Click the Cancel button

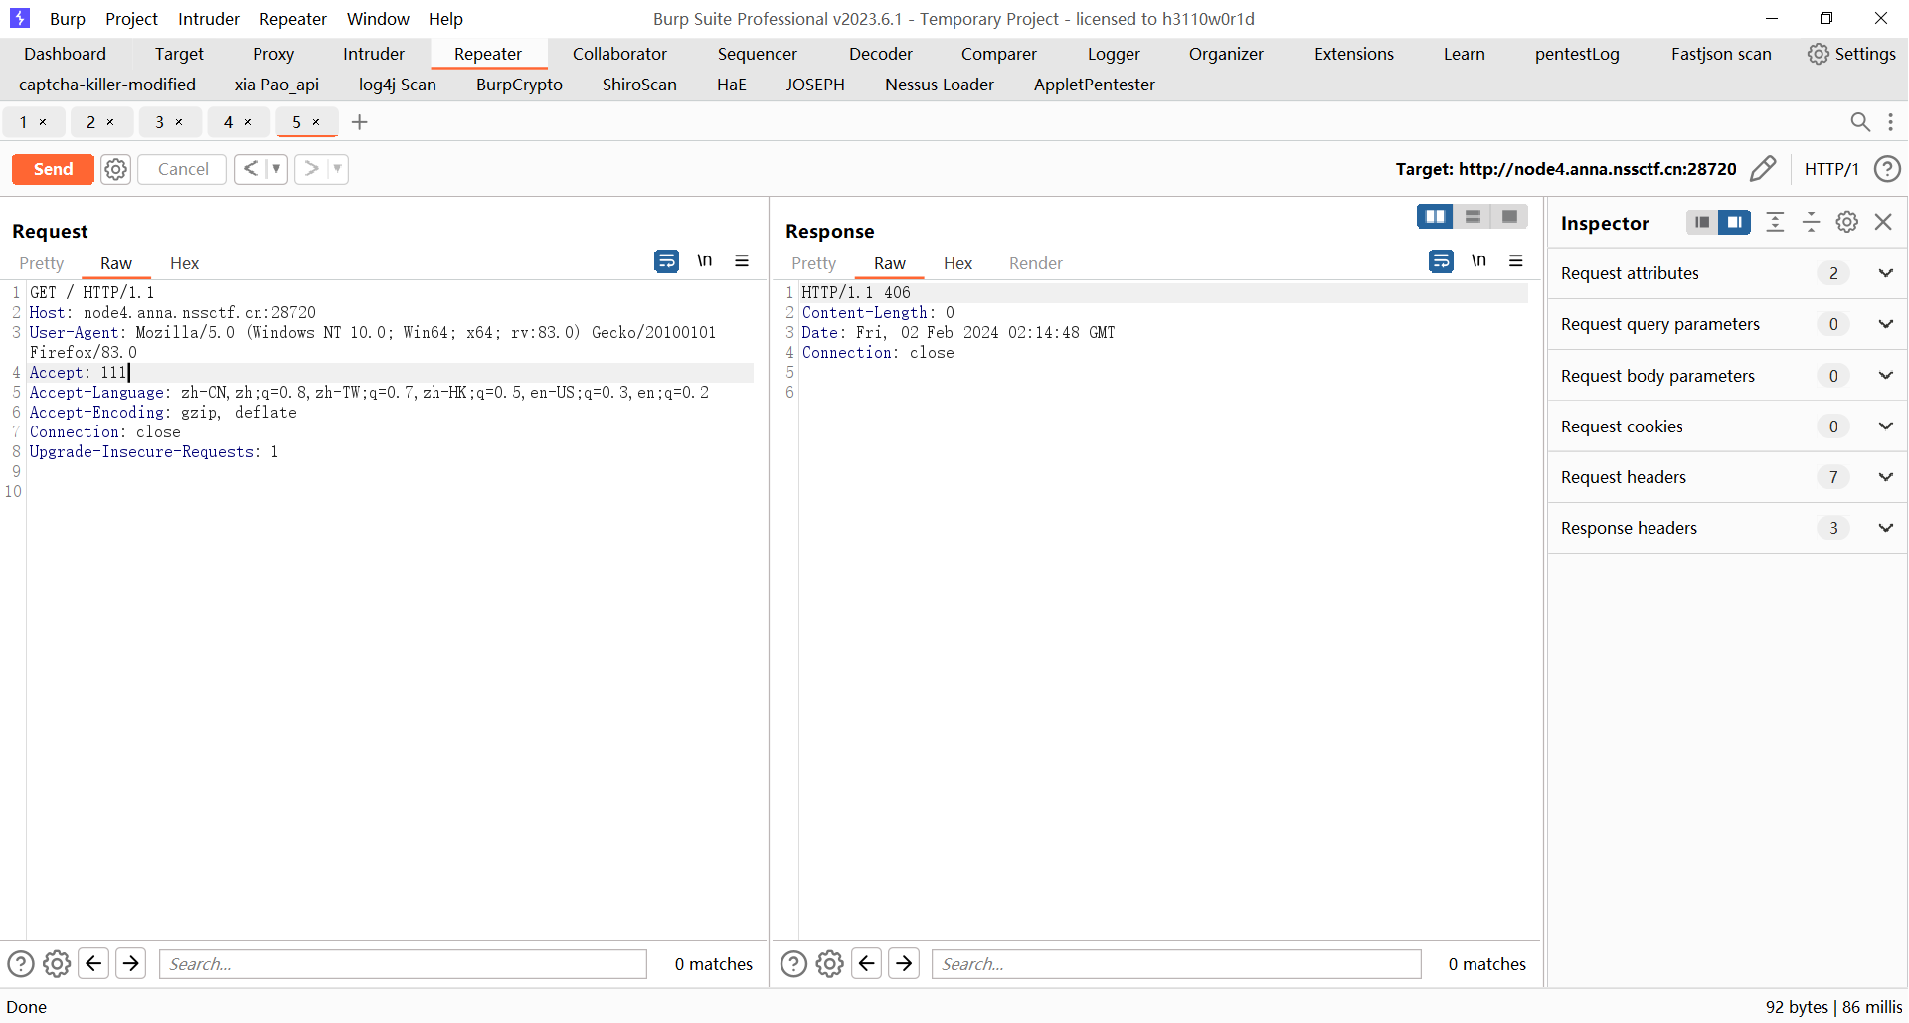click(183, 169)
